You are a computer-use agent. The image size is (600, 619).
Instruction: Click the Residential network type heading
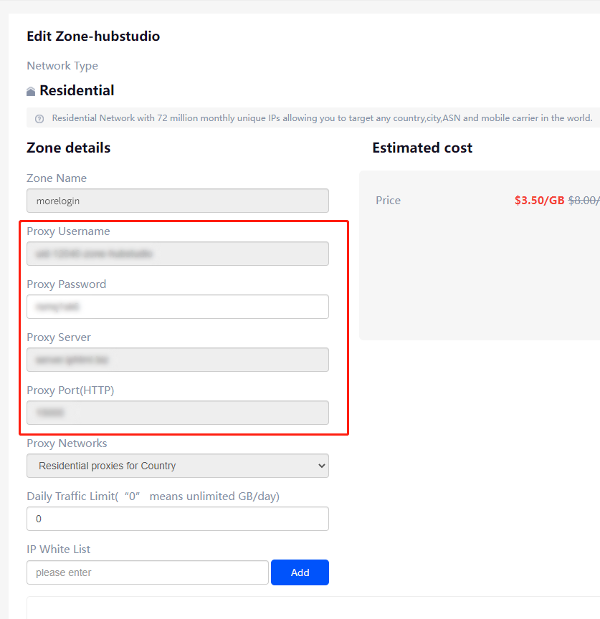tap(77, 91)
